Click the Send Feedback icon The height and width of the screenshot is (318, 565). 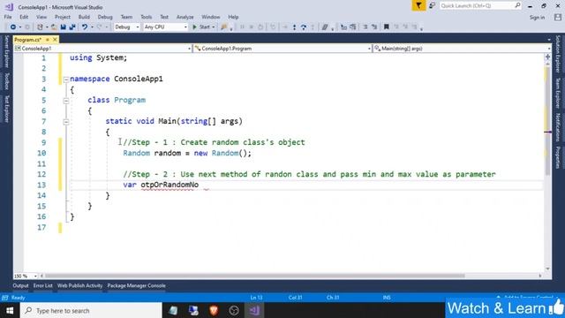[x=432, y=6]
